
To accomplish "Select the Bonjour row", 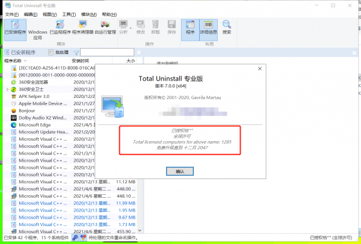I will point(49,111).
